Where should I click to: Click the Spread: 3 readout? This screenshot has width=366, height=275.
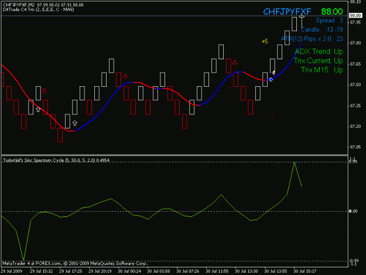[x=329, y=21]
